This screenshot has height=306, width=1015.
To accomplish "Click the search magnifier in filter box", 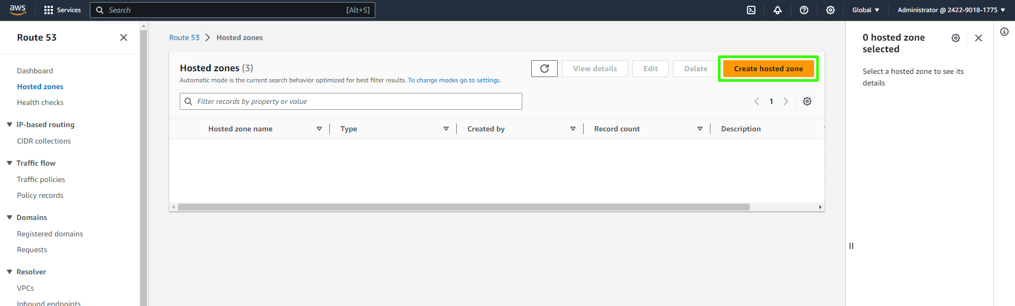I will pos(188,101).
